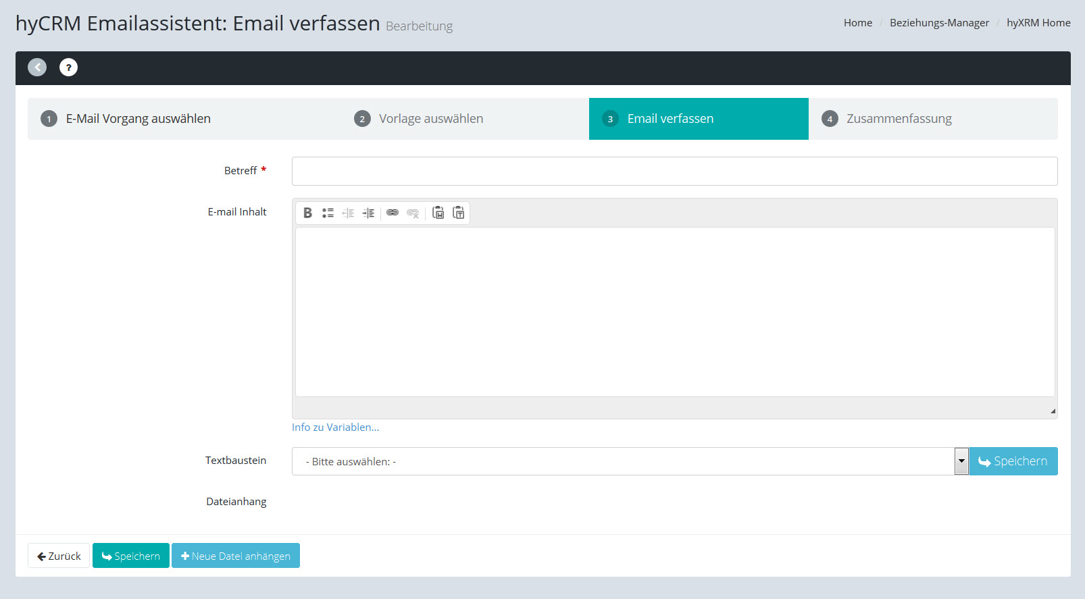Open help with the question mark icon
This screenshot has height=599, width=1085.
tap(68, 68)
